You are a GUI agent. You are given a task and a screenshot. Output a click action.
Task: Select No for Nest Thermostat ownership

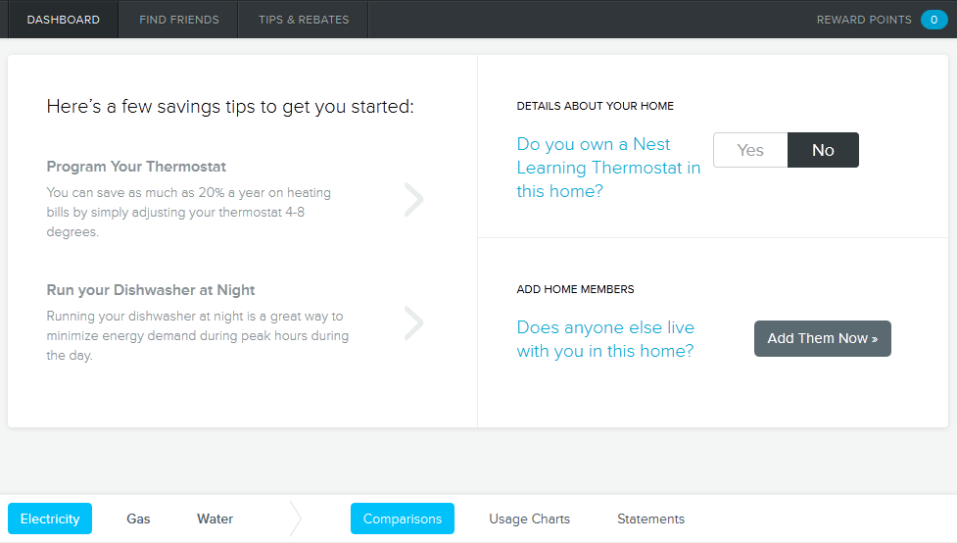[823, 150]
